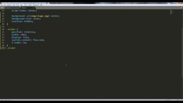This screenshot has height=103, width=183.
Task: Click the CSS syntax selector in status bar
Action: 178,100
